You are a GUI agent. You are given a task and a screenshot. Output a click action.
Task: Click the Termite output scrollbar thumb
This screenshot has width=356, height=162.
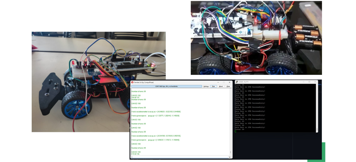230,152
